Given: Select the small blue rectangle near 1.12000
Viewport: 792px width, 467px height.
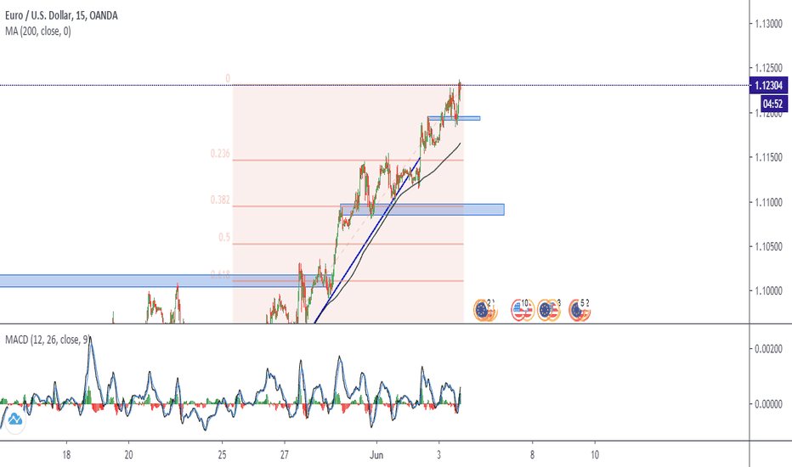Looking at the screenshot, I should pos(454,118).
